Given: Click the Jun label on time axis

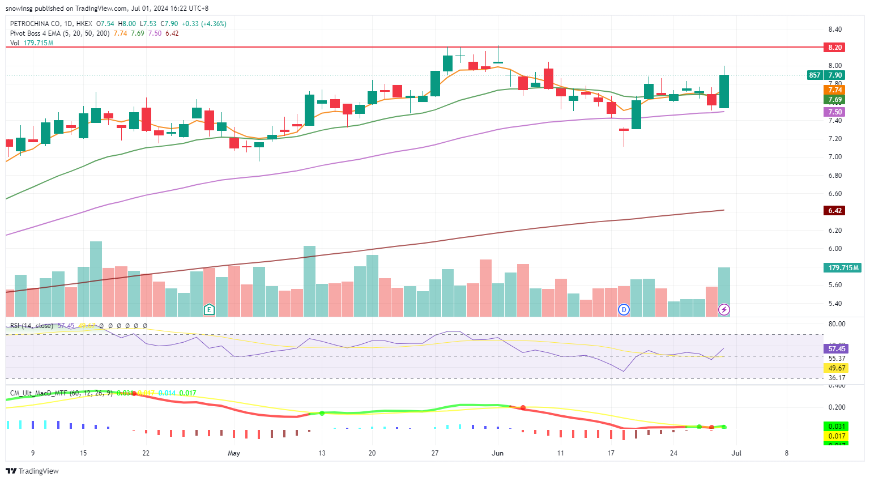Looking at the screenshot, I should [498, 453].
